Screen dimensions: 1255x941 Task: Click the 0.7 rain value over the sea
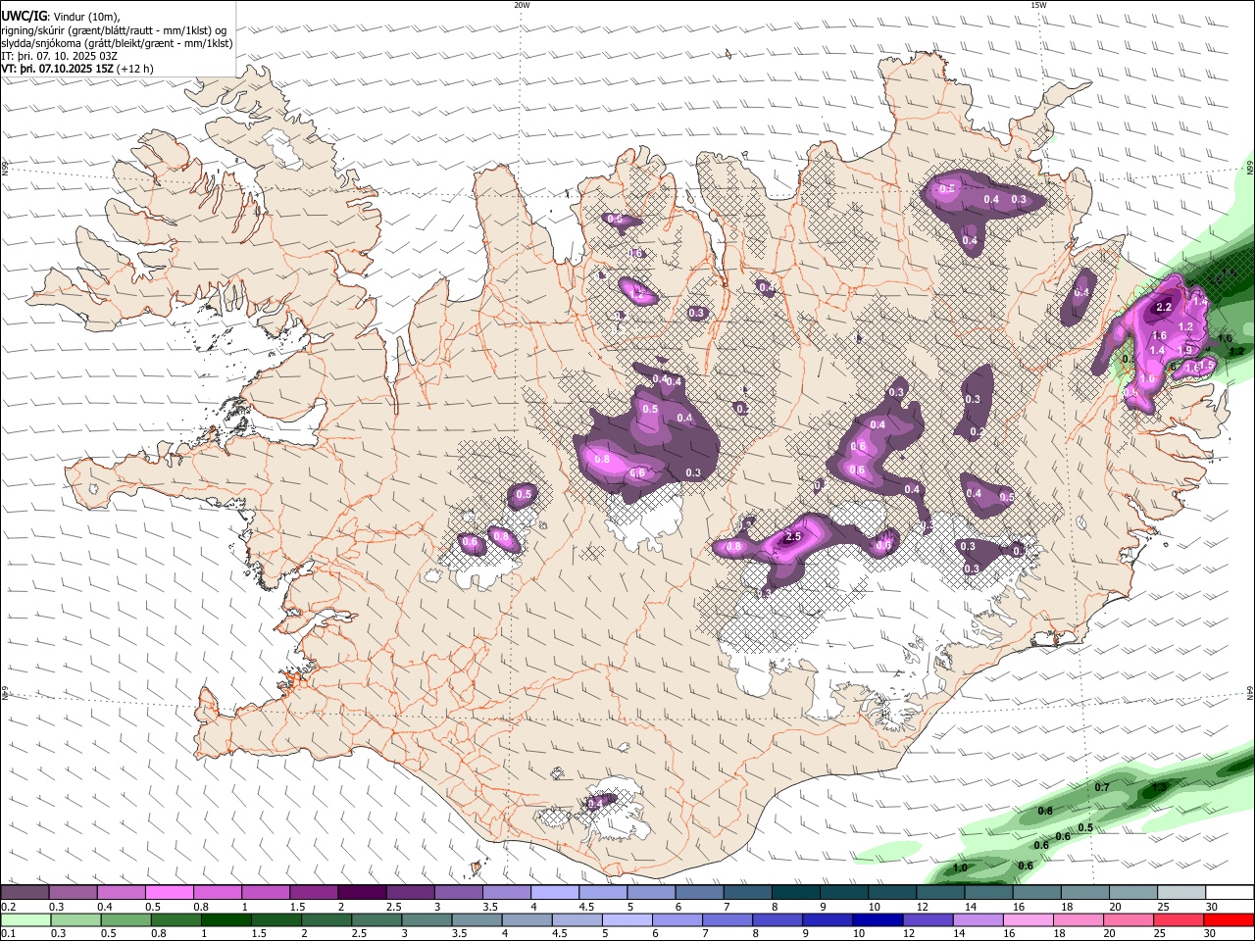coord(1102,787)
